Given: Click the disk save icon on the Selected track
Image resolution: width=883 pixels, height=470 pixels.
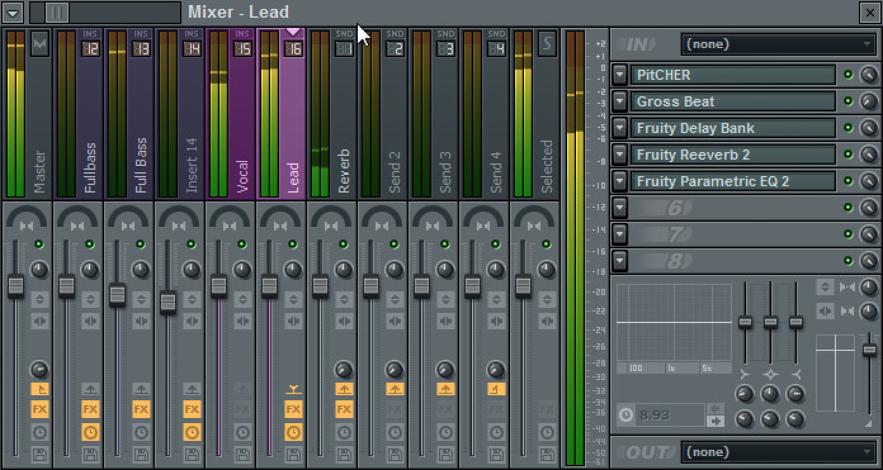Looking at the screenshot, I should [x=547, y=454].
